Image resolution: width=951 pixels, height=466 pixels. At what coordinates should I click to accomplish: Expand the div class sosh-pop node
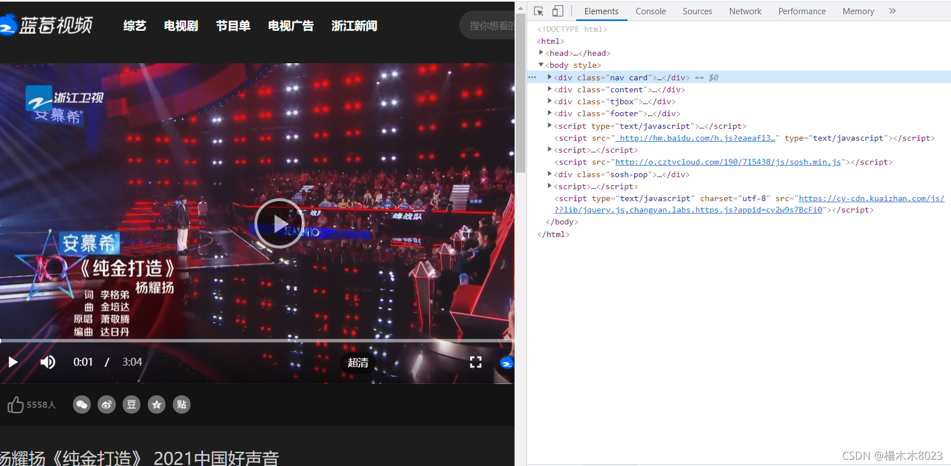[x=549, y=174]
